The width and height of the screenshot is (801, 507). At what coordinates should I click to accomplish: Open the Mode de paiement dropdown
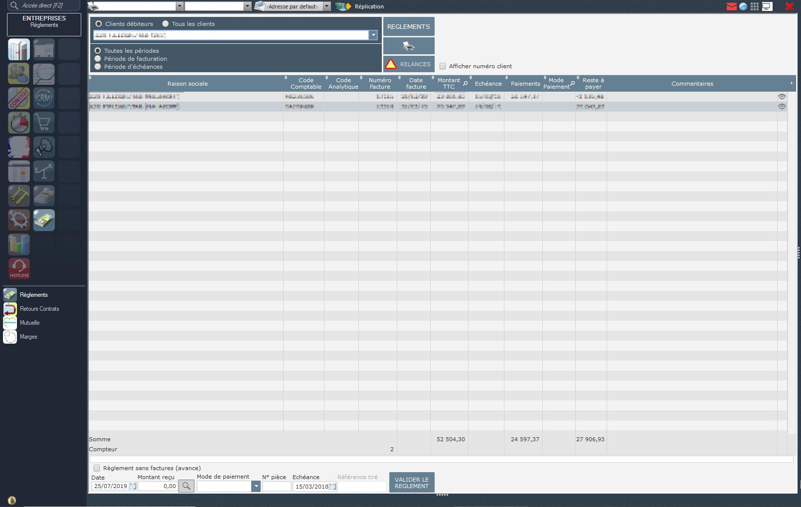(256, 486)
